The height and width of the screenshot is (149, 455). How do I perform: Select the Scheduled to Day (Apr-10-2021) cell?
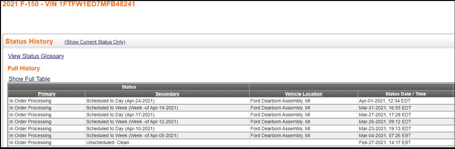click(x=167, y=129)
